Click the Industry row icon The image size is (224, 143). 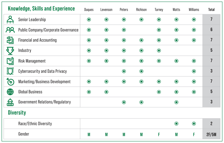(10, 51)
